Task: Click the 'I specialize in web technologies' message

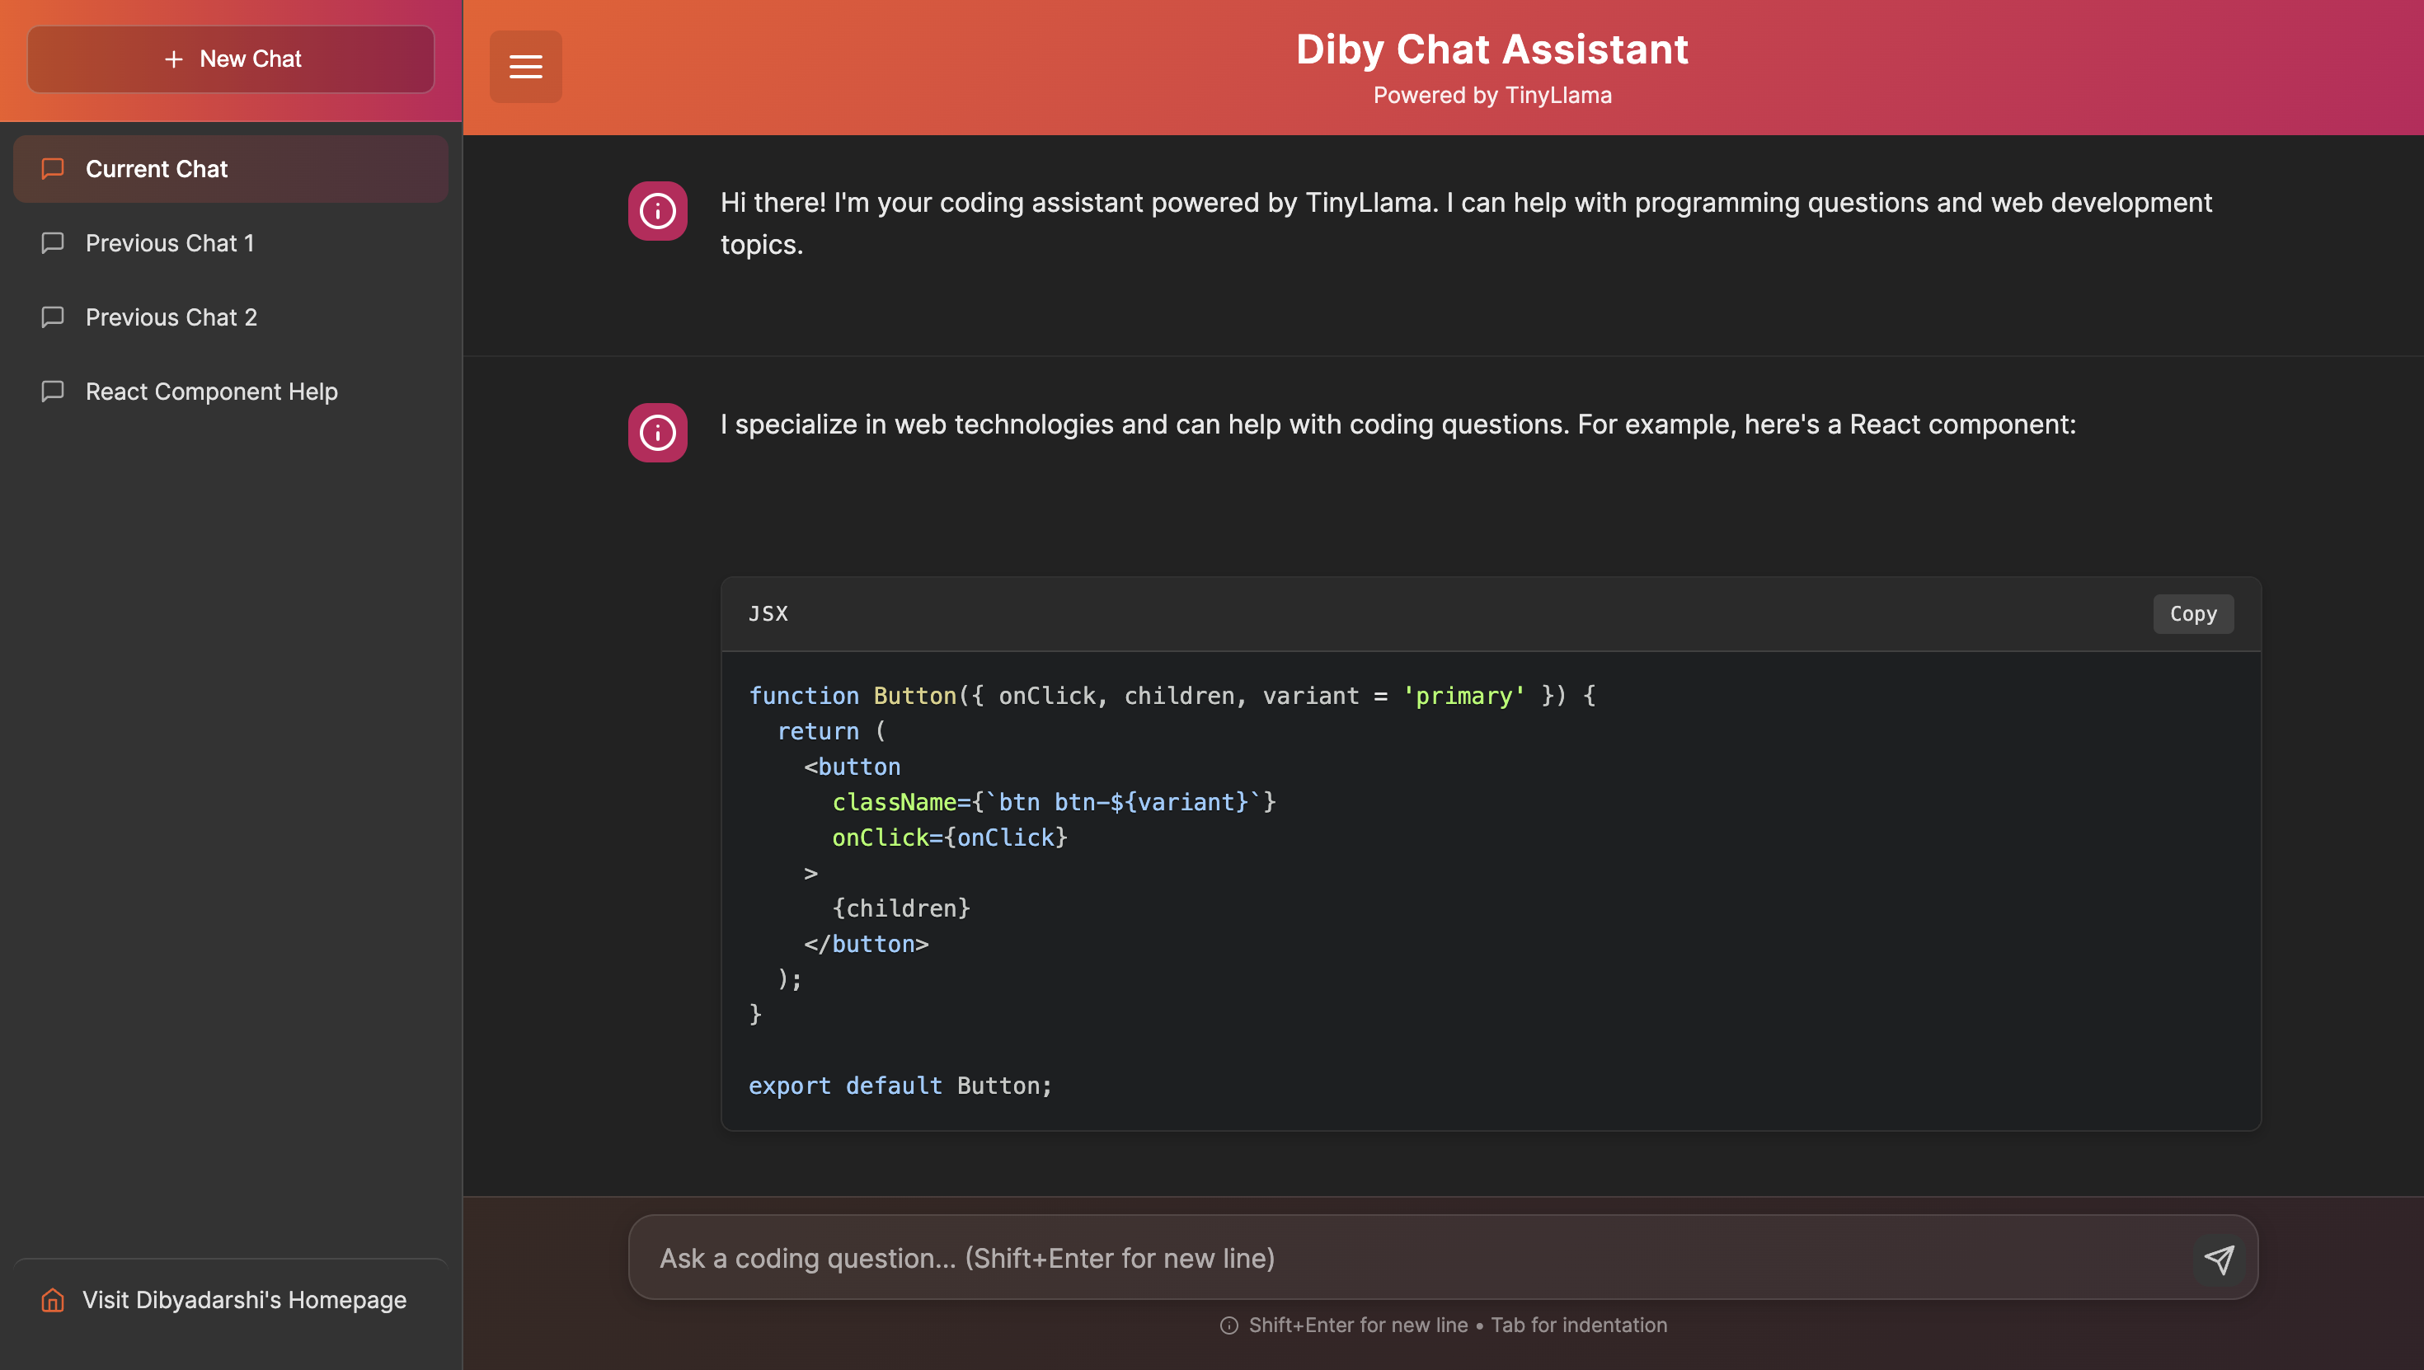Action: [1398, 425]
